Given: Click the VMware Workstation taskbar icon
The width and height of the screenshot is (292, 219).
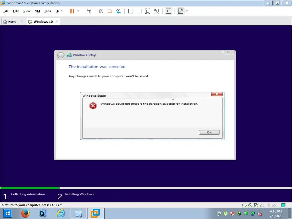Looking at the screenshot, I should (x=95, y=213).
